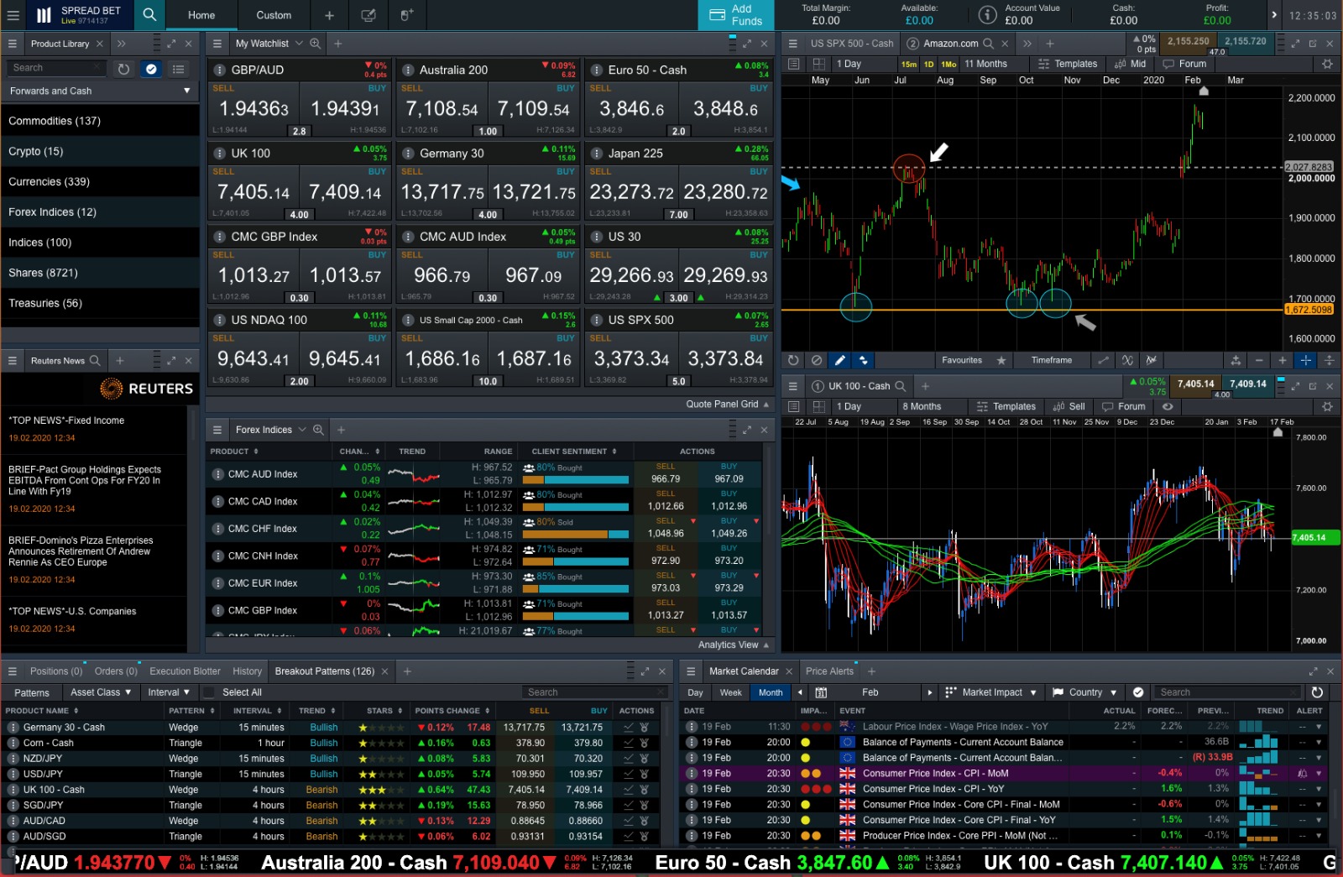Expand the Forwards and Cash dropdown
Image resolution: width=1343 pixels, height=877 pixels.
pos(100,91)
